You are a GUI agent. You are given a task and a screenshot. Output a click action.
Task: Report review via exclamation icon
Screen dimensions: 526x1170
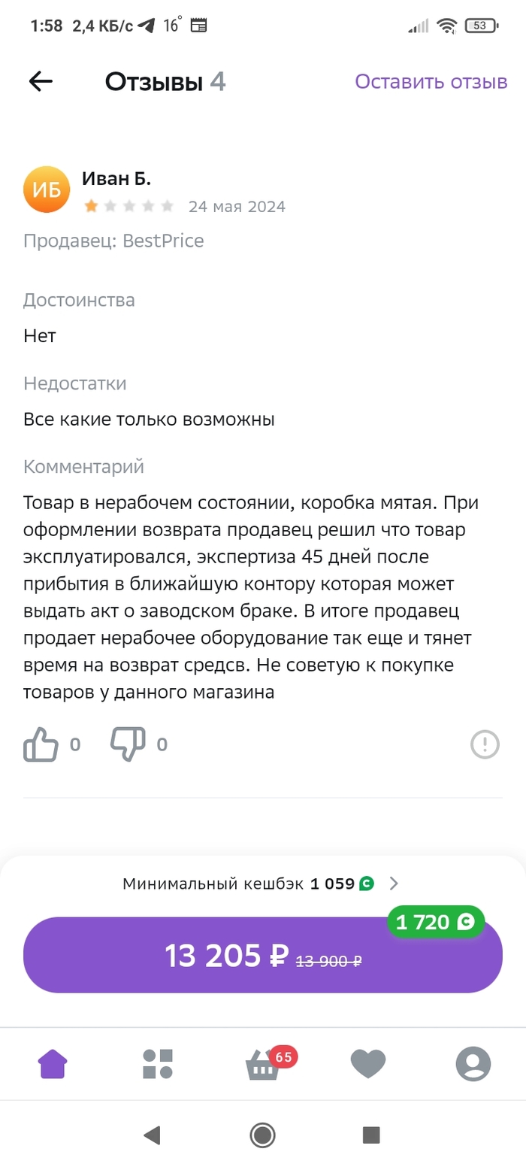[x=485, y=744]
